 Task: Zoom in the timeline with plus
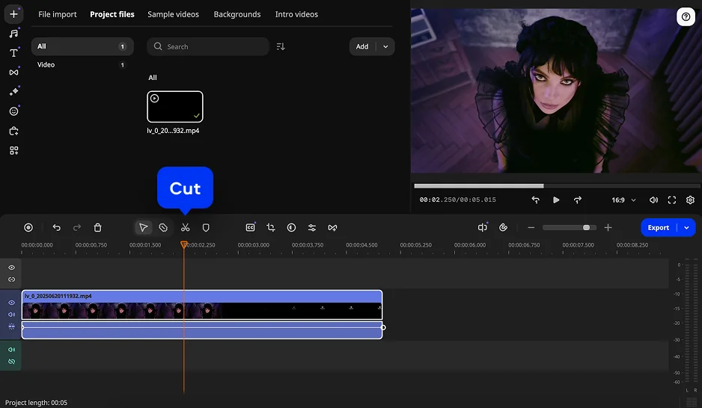tap(608, 227)
